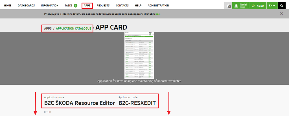
Task: Open the HOME menu item
Action: [x=8, y=6]
